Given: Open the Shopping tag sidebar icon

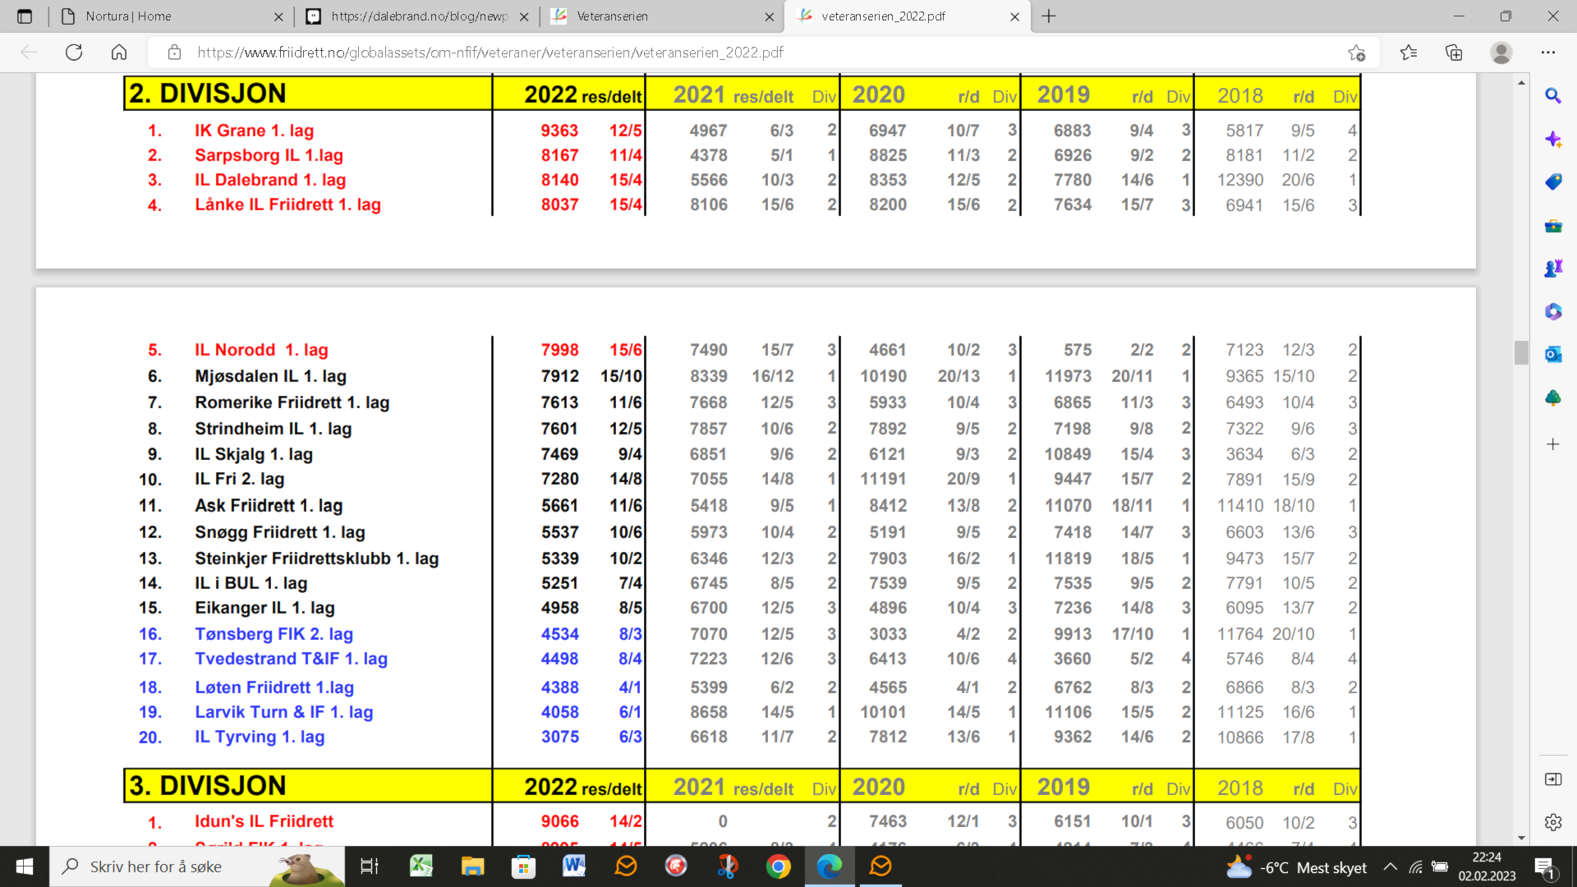Looking at the screenshot, I should pyautogui.click(x=1552, y=182).
